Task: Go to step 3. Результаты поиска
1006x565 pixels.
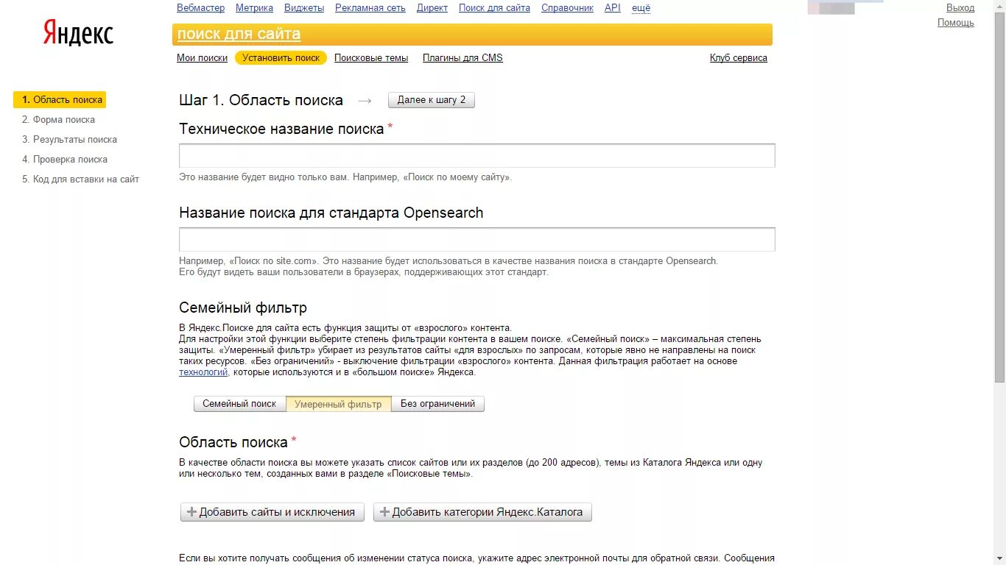Action: tap(69, 140)
